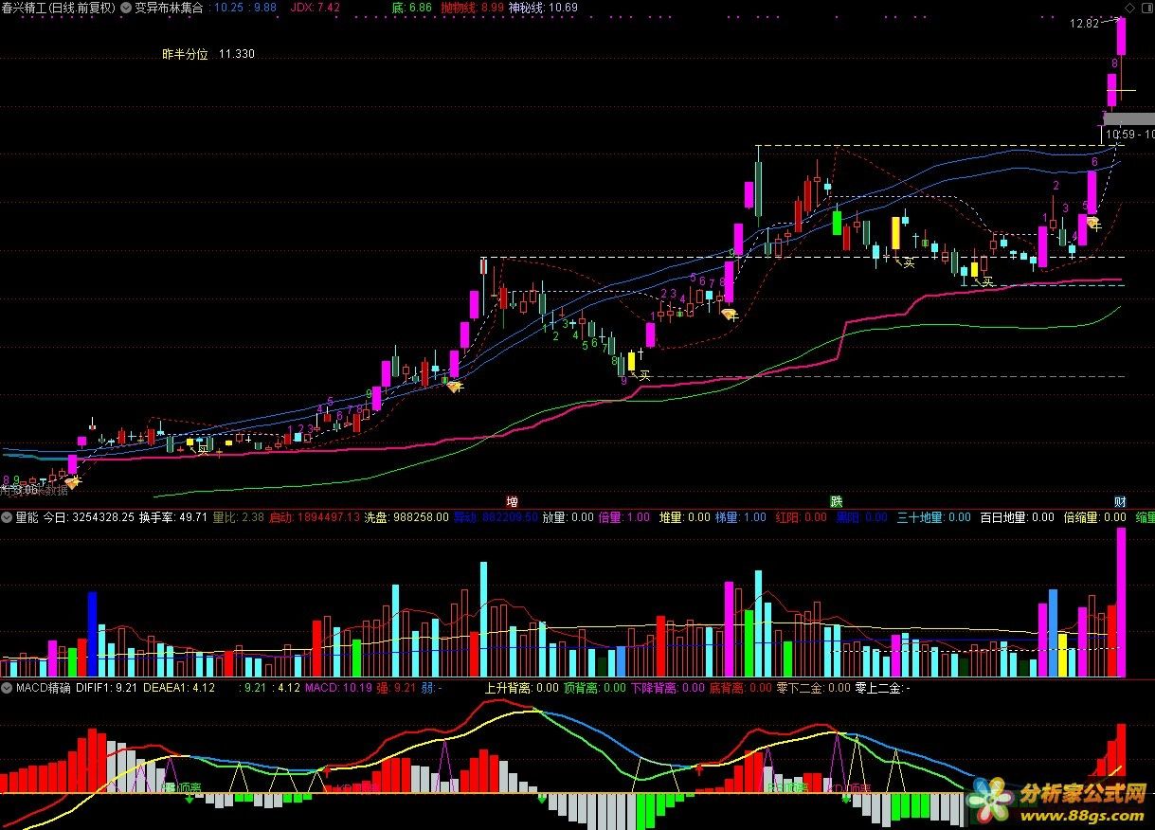Click the 百日地量: 0.00 label
This screenshot has height=830, width=1155.
click(1017, 517)
